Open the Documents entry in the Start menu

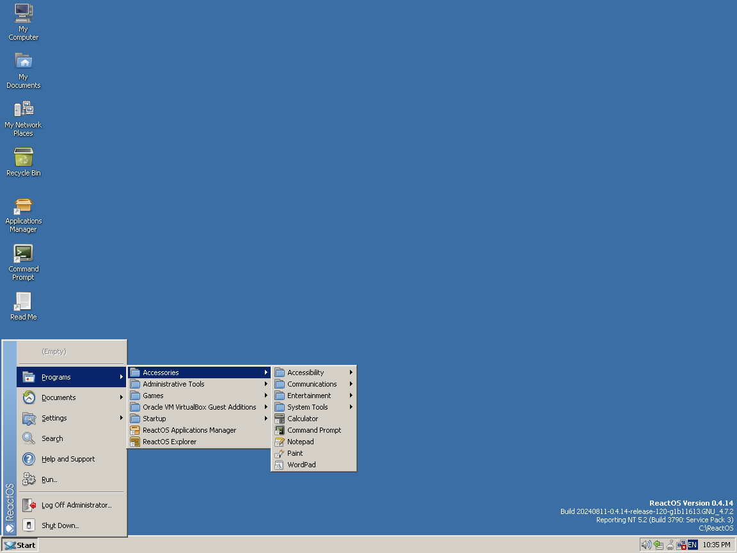72,397
